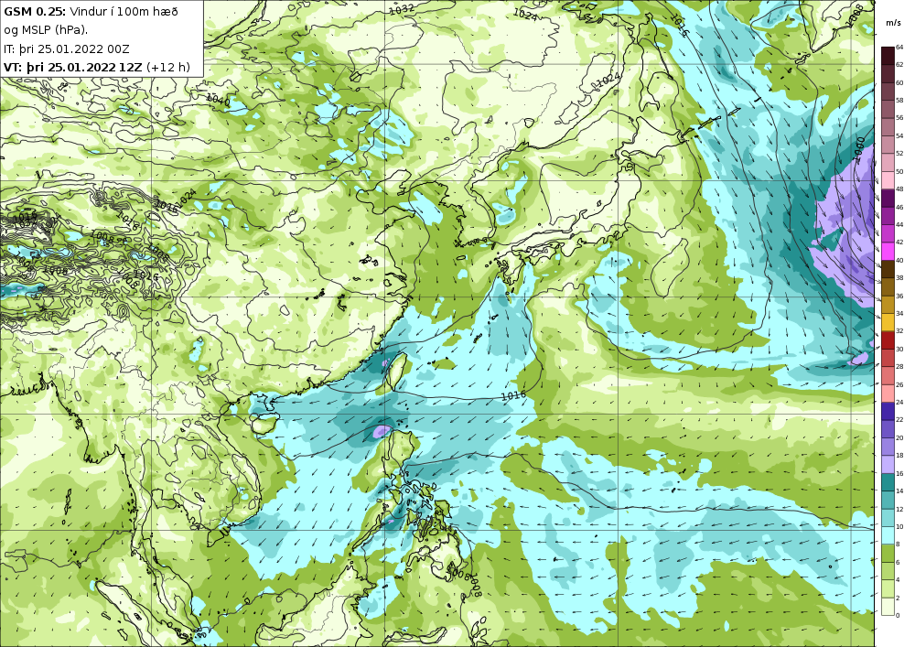The image size is (915, 647).
Task: Pick the light cyan legend swatch between 8 and 10
Action: (x=888, y=535)
